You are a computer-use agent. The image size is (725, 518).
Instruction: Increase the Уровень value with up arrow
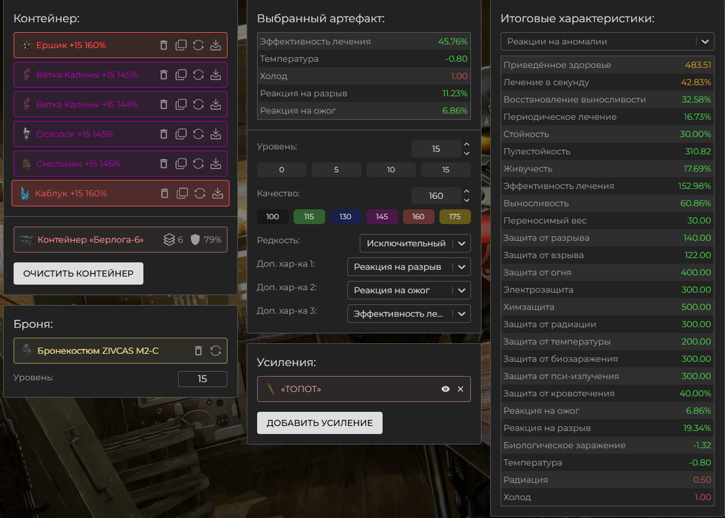(467, 144)
